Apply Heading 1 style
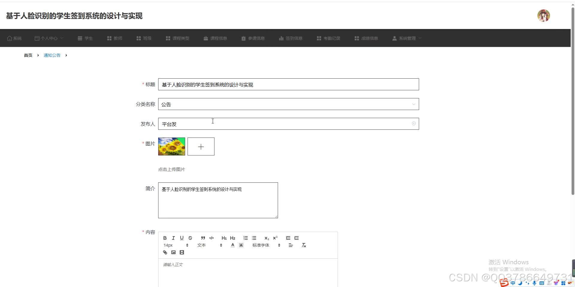 (224, 238)
